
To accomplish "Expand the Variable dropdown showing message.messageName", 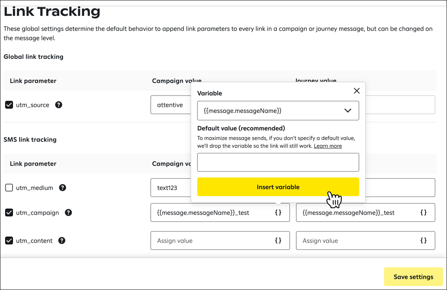I will (278, 111).
